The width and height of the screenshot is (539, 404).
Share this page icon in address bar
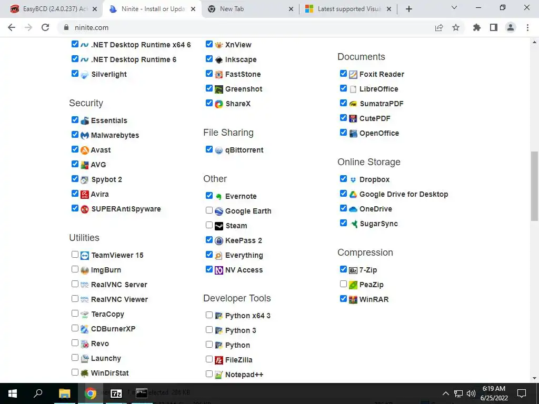pyautogui.click(x=439, y=27)
